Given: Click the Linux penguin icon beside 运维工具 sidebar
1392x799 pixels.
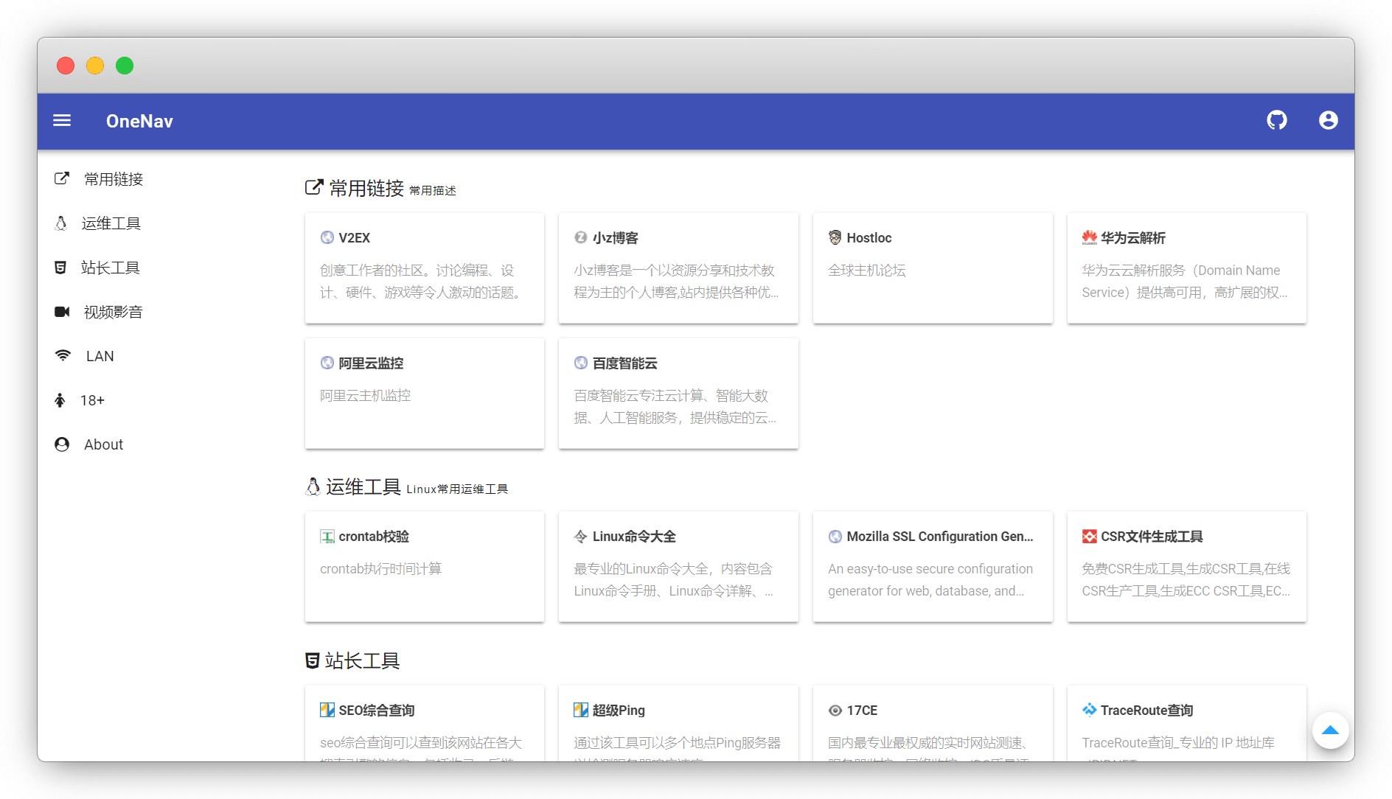Looking at the screenshot, I should [61, 223].
